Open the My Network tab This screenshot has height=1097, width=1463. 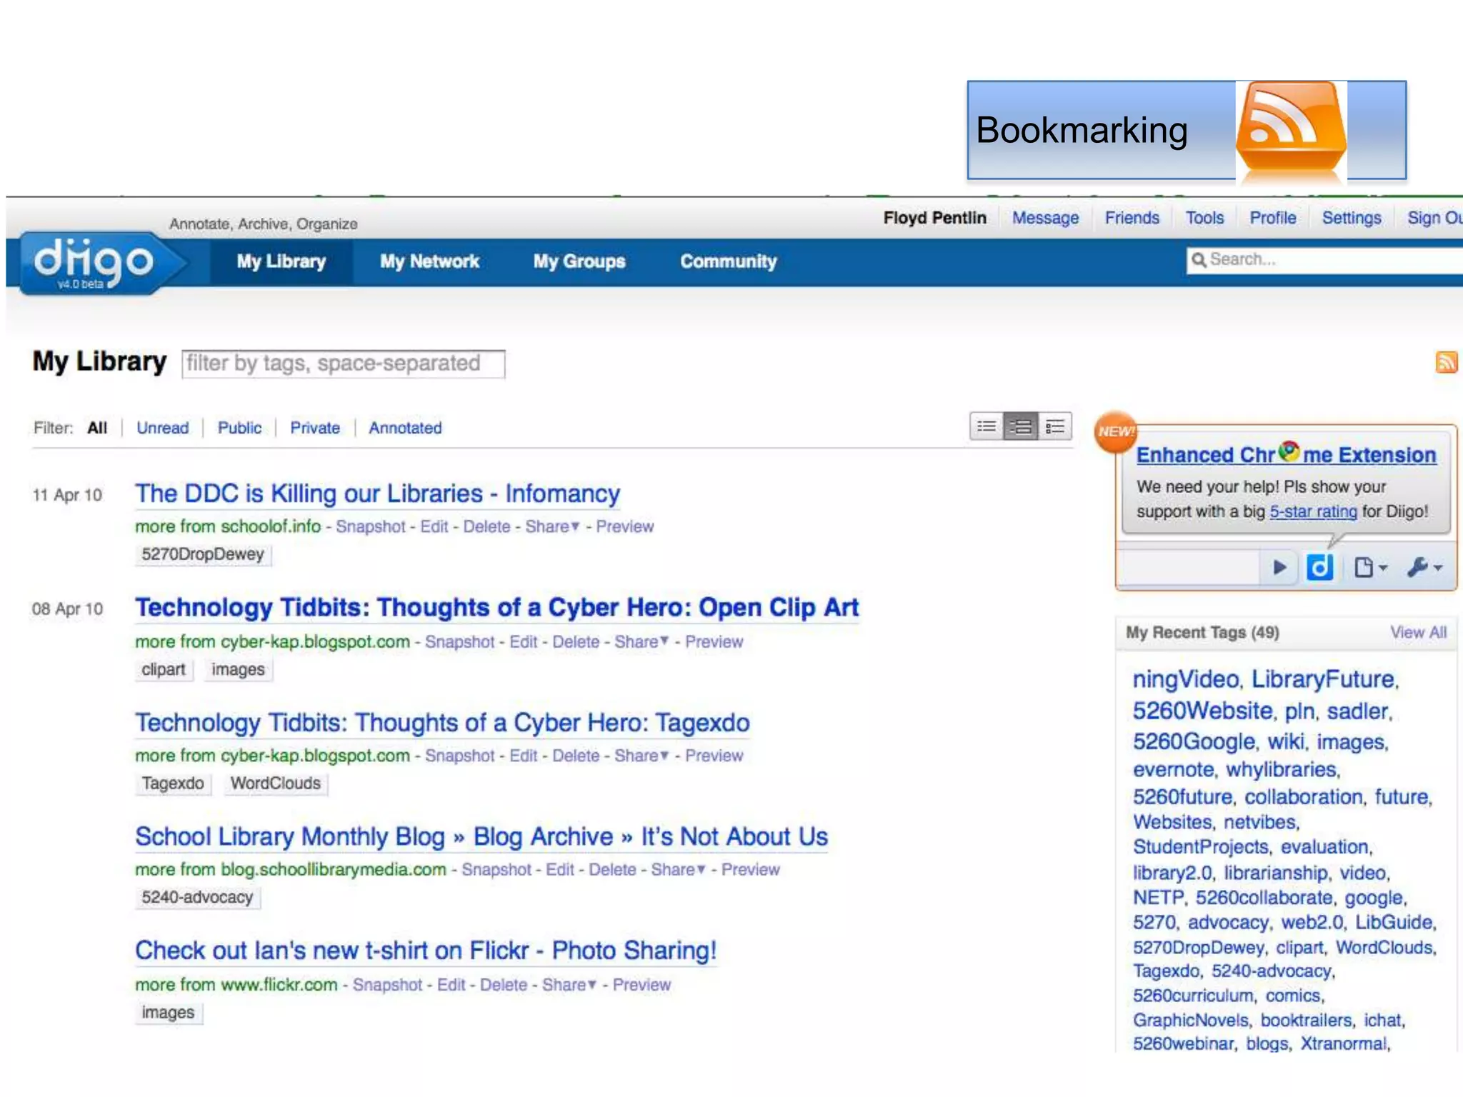pyautogui.click(x=429, y=261)
